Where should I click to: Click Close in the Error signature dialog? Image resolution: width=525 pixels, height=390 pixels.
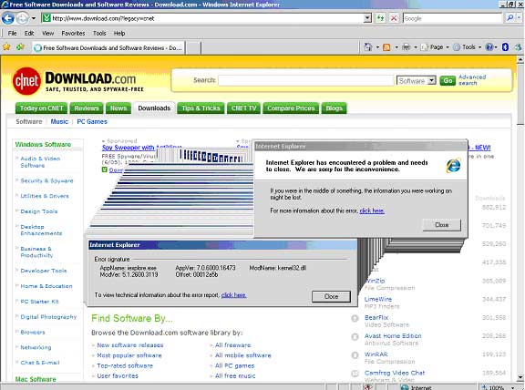point(331,297)
